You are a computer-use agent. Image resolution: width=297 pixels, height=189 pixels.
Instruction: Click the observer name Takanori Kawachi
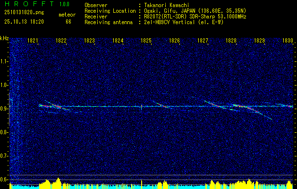pyautogui.click(x=167, y=6)
